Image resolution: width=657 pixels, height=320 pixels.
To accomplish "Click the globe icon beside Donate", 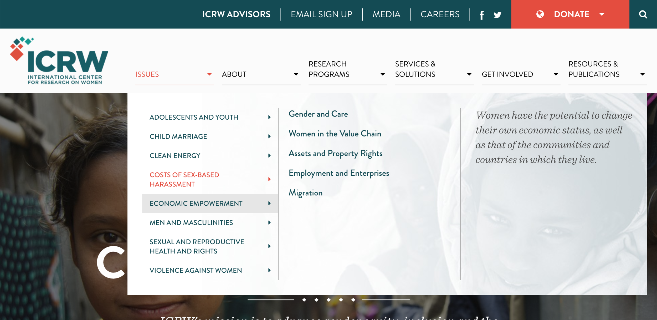I will [x=540, y=14].
